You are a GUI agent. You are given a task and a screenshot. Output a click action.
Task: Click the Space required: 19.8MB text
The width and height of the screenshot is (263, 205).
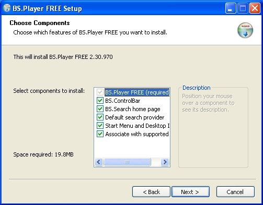(x=43, y=154)
